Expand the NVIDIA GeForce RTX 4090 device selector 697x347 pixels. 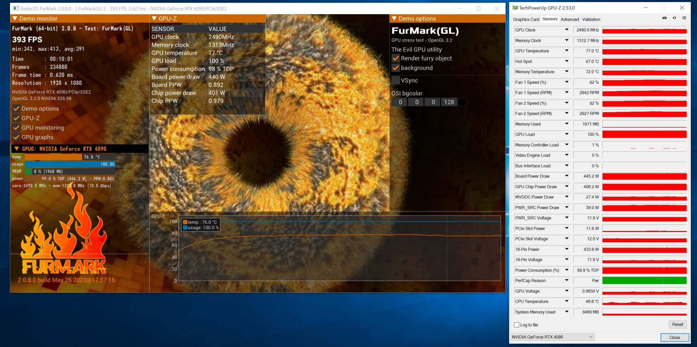coord(591,337)
